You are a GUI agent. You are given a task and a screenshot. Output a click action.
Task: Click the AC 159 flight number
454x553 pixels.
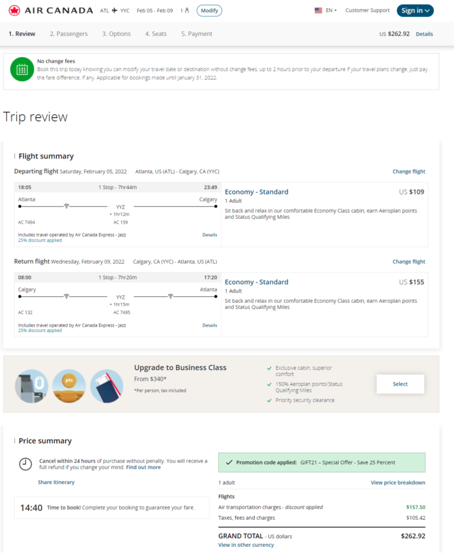pyautogui.click(x=121, y=222)
